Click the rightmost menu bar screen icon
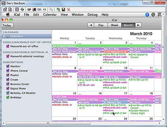167x127 pixels. point(159,15)
